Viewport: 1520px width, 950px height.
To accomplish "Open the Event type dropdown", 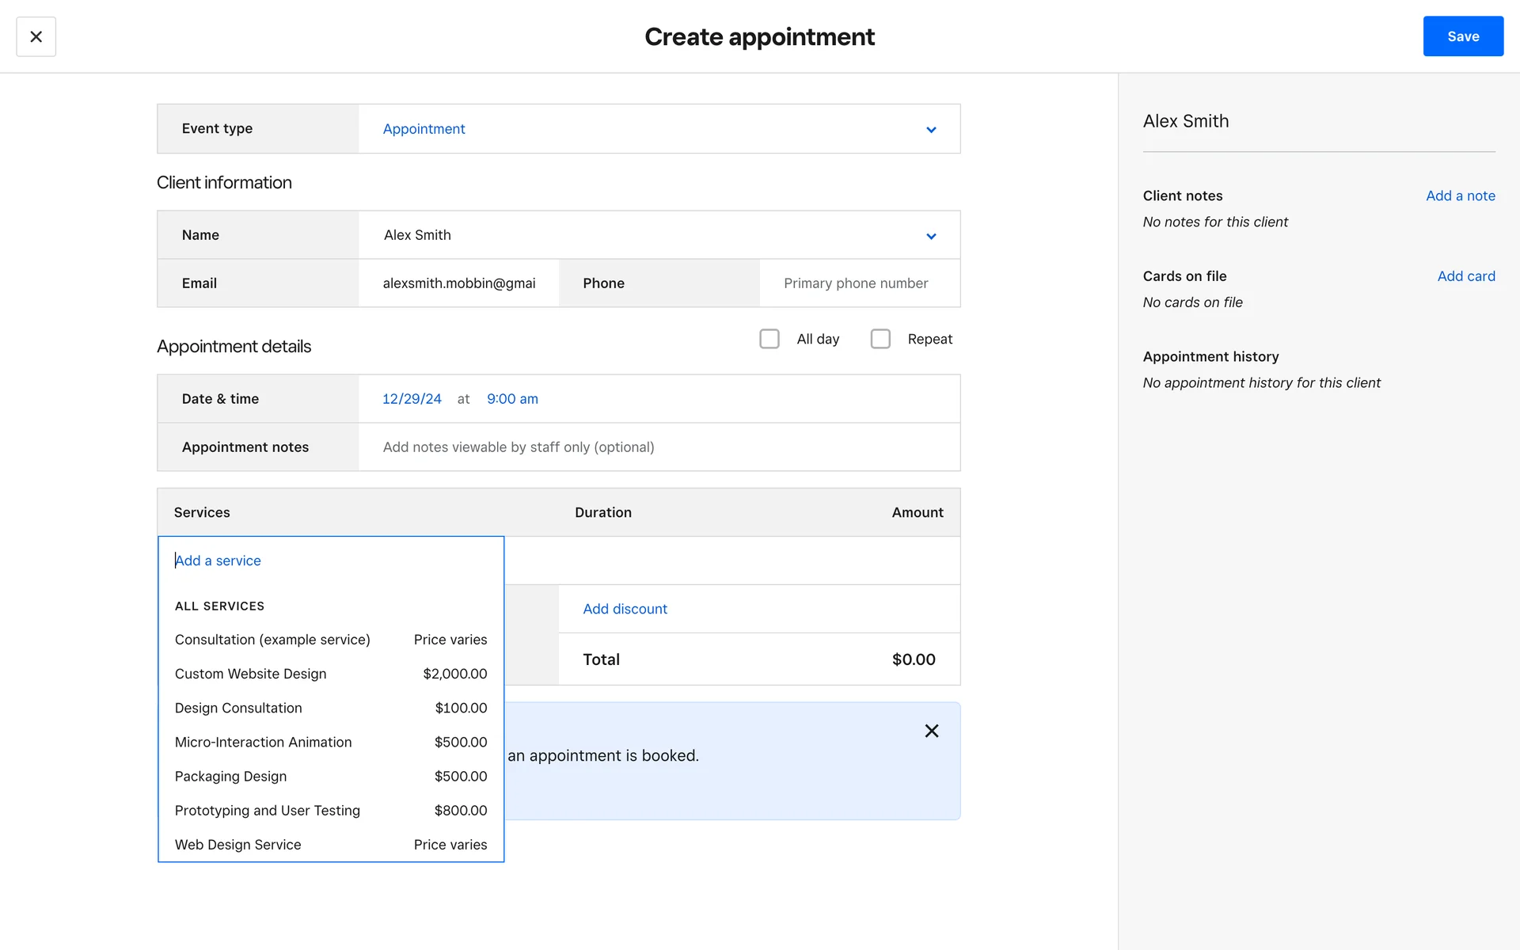I will 659,129.
